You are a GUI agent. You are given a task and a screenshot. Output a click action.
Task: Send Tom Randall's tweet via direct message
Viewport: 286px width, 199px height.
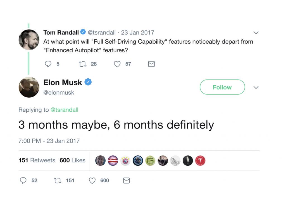click(151, 64)
